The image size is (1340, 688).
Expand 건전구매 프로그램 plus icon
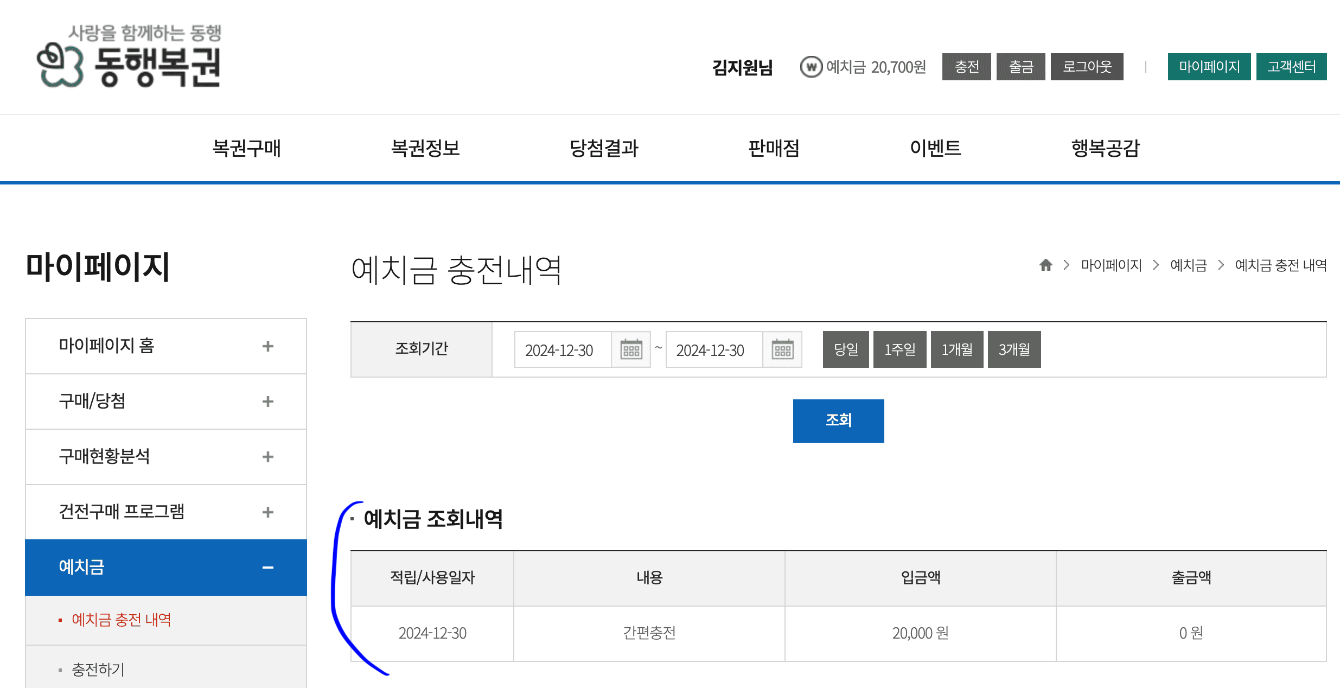tap(267, 512)
